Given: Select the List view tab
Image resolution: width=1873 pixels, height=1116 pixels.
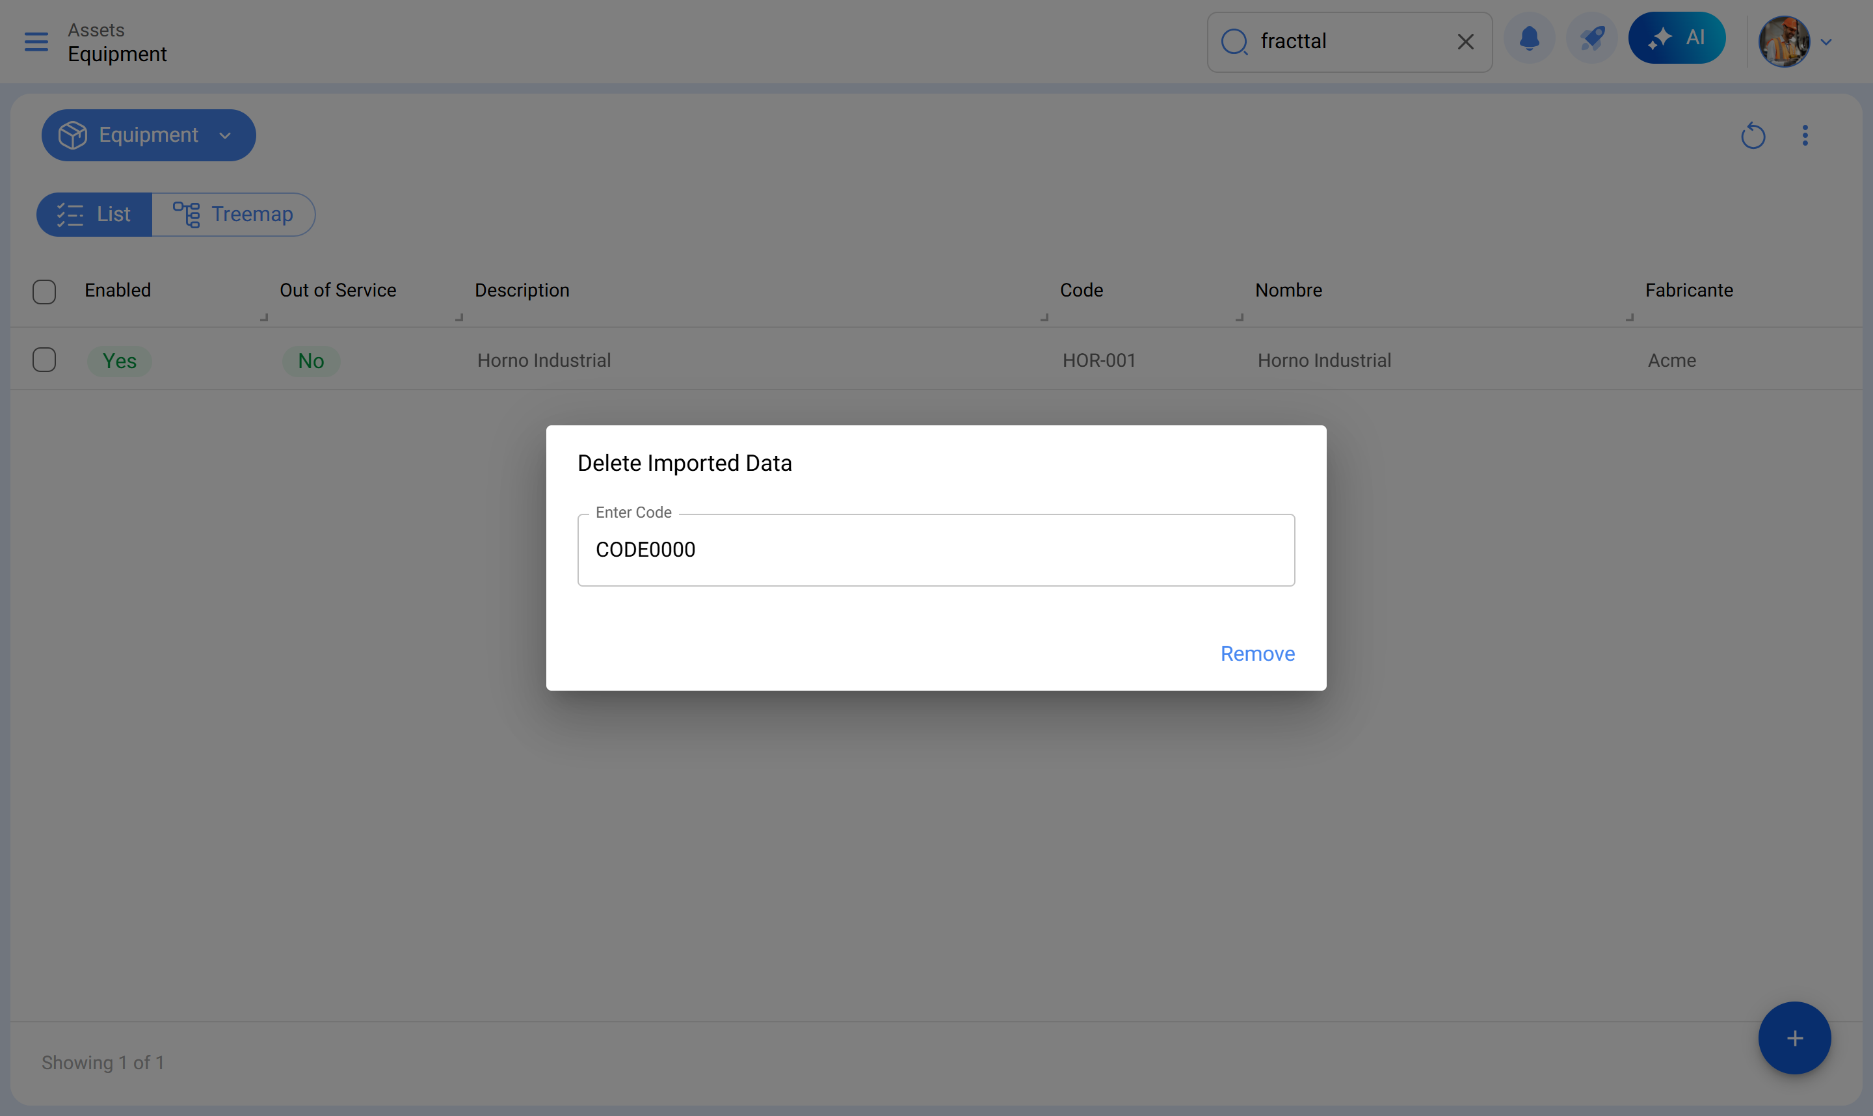Looking at the screenshot, I should tap(95, 215).
